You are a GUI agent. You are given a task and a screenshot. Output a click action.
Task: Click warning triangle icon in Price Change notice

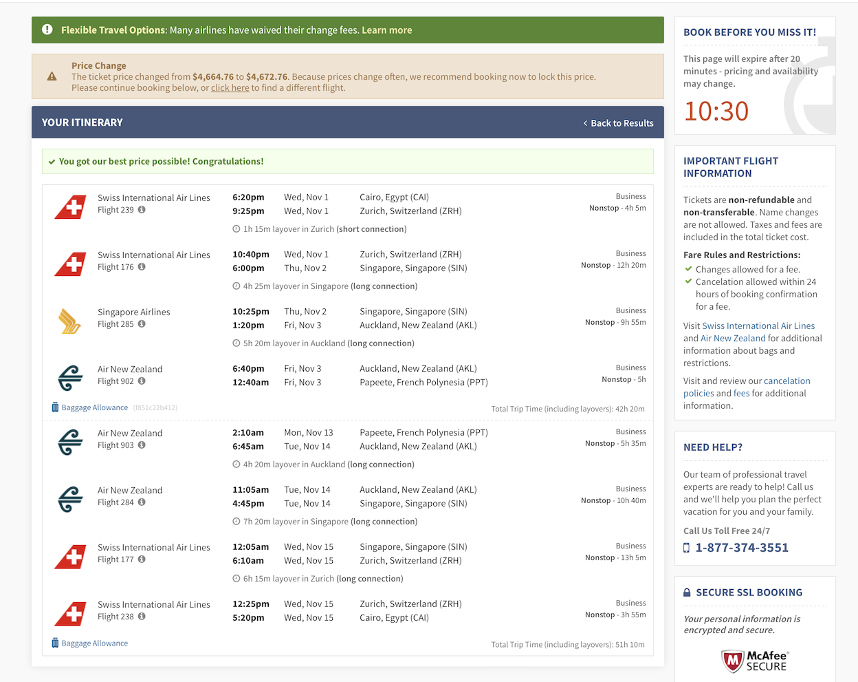click(x=52, y=76)
